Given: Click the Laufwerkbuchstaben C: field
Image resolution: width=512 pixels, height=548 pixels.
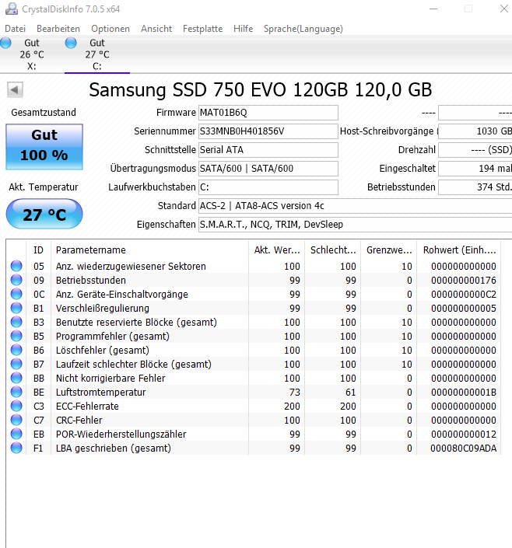Looking at the screenshot, I should pos(268,187).
